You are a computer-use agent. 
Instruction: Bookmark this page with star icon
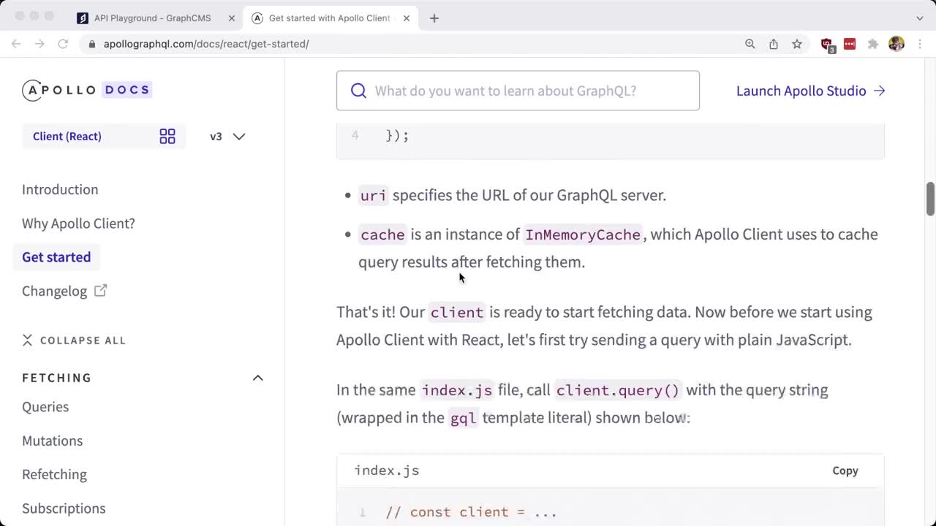coord(797,44)
